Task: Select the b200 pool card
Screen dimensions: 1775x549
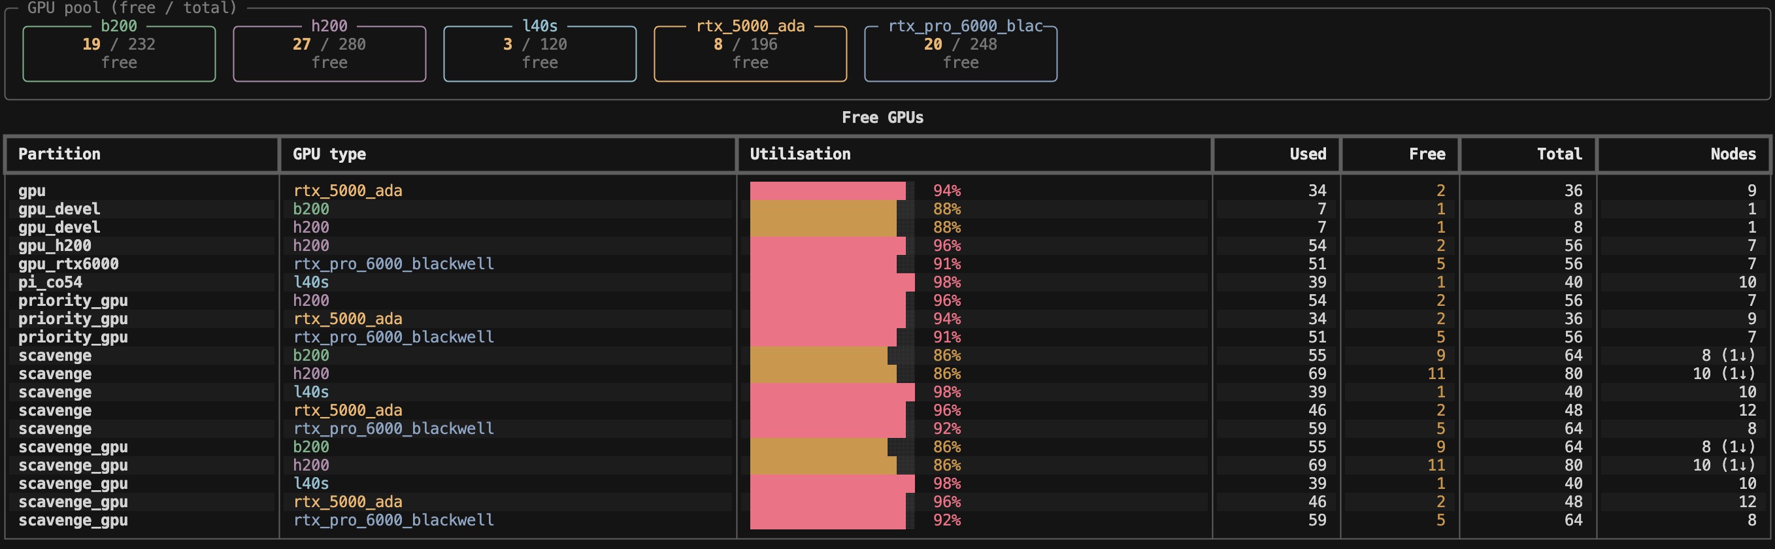Action: 119,53
